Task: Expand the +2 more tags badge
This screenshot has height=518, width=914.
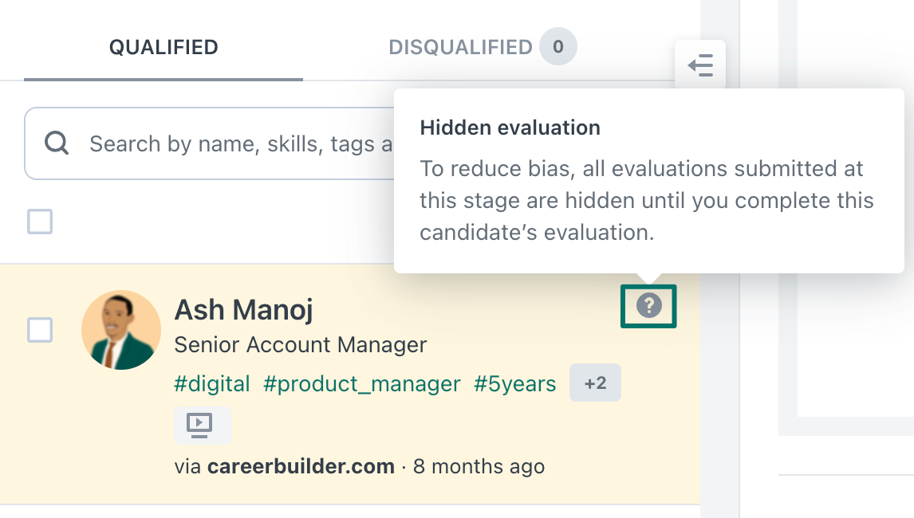Action: click(x=595, y=383)
